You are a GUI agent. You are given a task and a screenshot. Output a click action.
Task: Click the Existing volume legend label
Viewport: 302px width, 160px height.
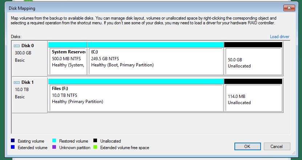click(31, 141)
